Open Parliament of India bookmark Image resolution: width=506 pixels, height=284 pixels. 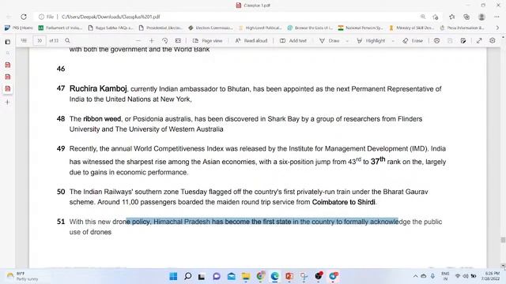point(60,28)
